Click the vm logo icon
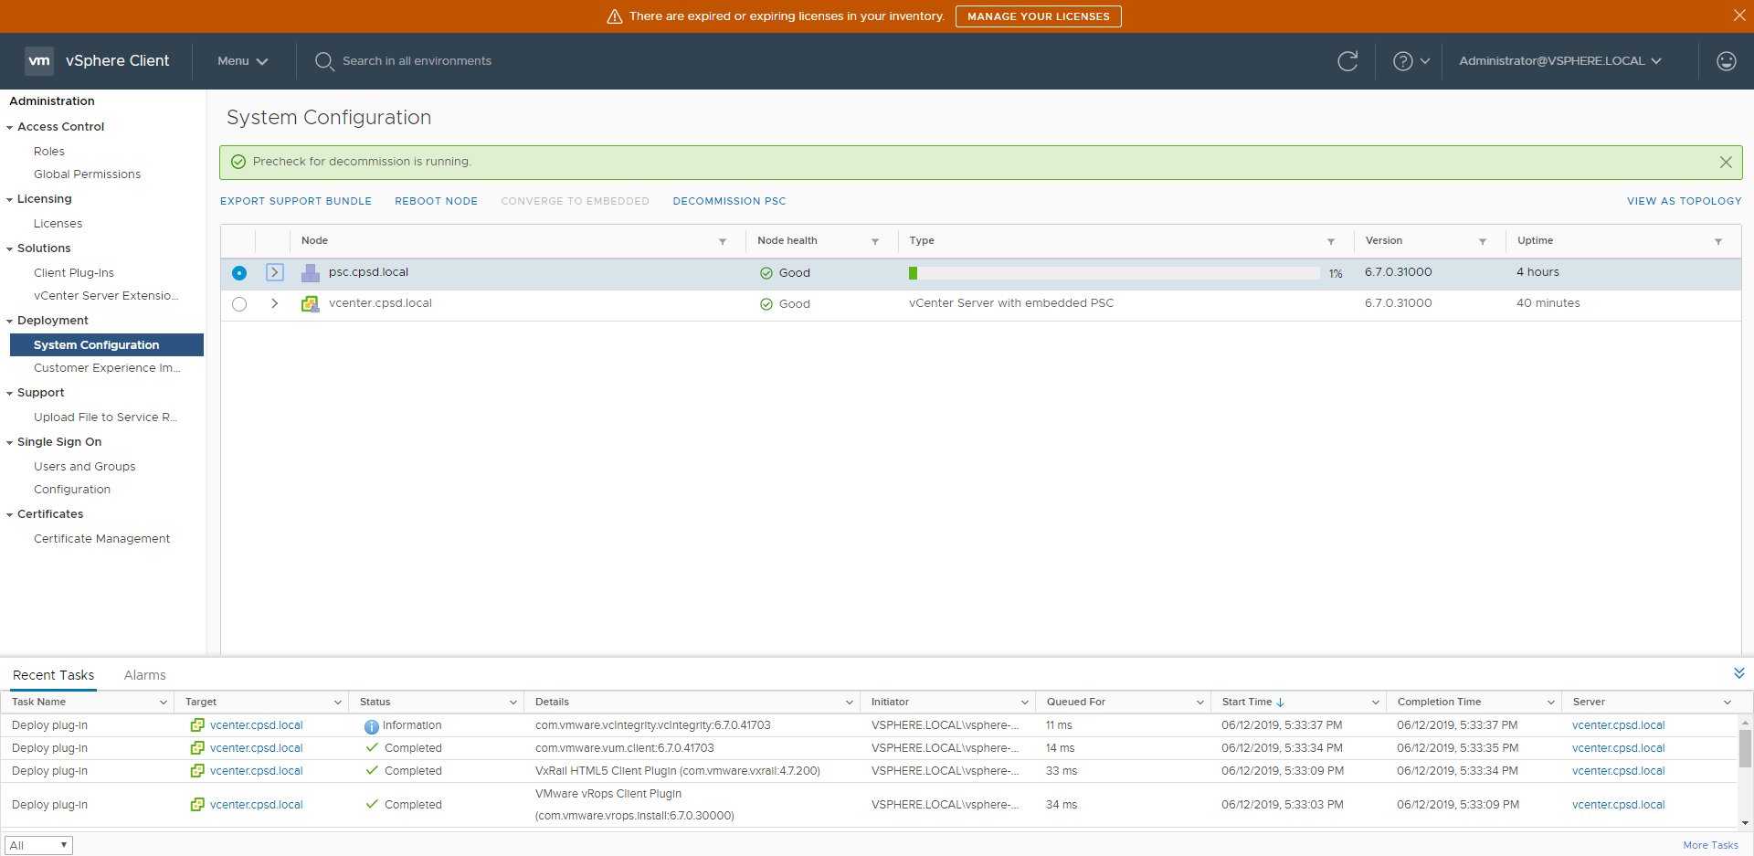1754x856 pixels. [x=39, y=61]
